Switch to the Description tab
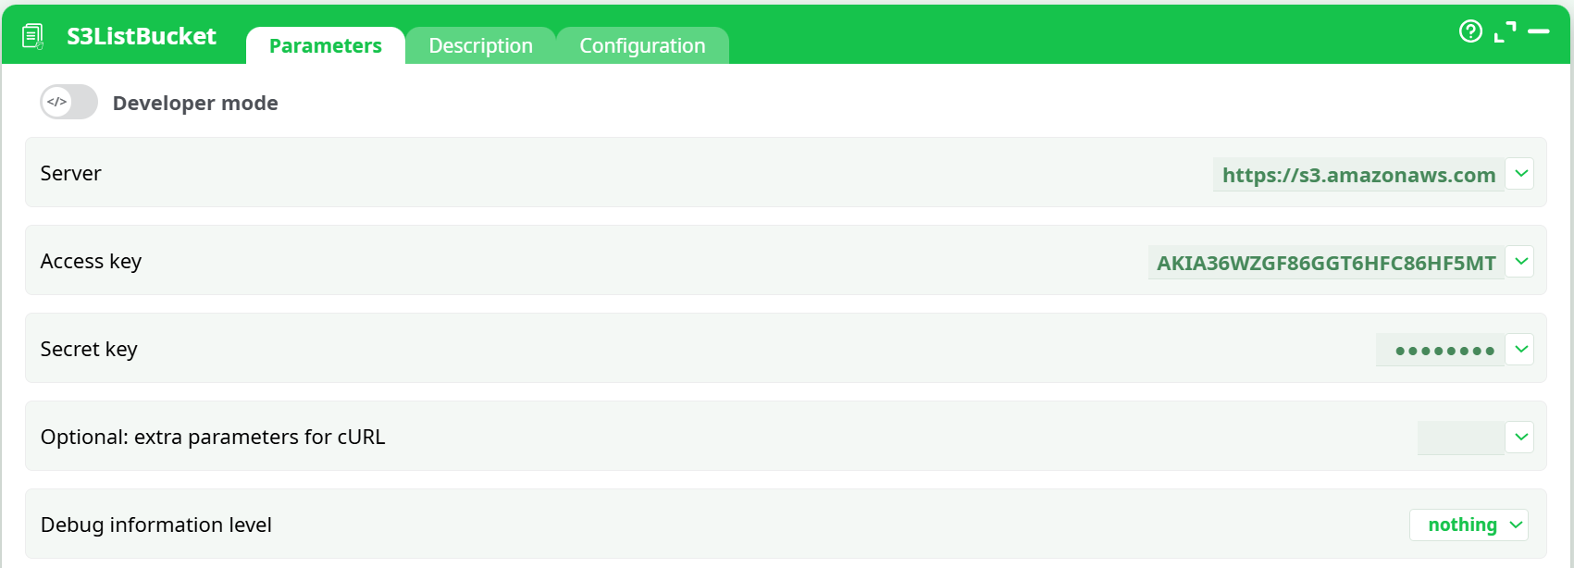The width and height of the screenshot is (1574, 568). pos(480,45)
